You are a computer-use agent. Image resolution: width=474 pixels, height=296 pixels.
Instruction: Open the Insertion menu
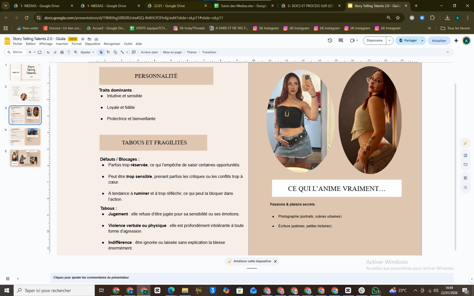pyautogui.click(x=62, y=44)
